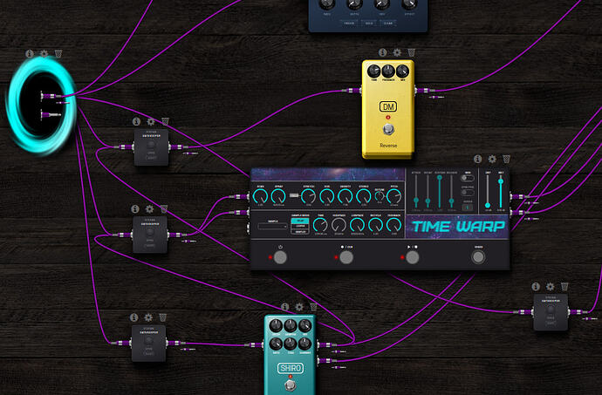Toggle the Shiro pedal footswitch
Image resolution: width=602 pixels, height=395 pixels.
coord(291,385)
